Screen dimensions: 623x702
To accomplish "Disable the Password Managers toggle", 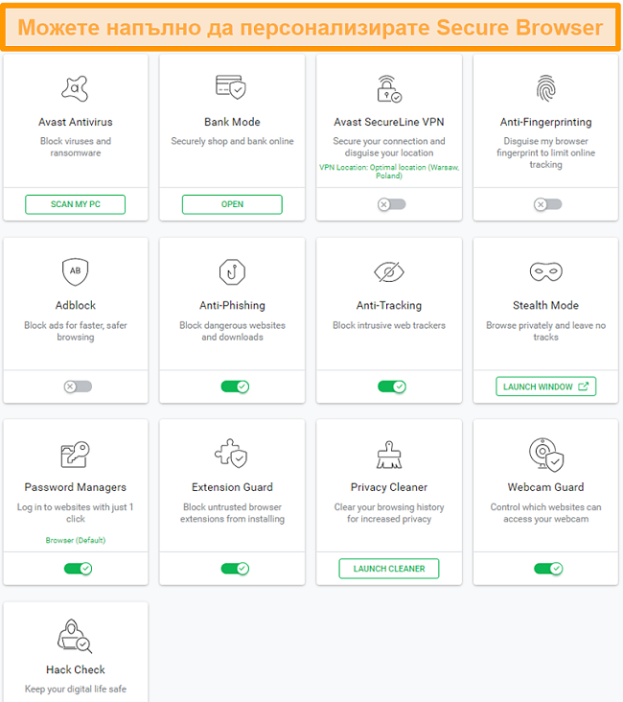I will click(78, 569).
